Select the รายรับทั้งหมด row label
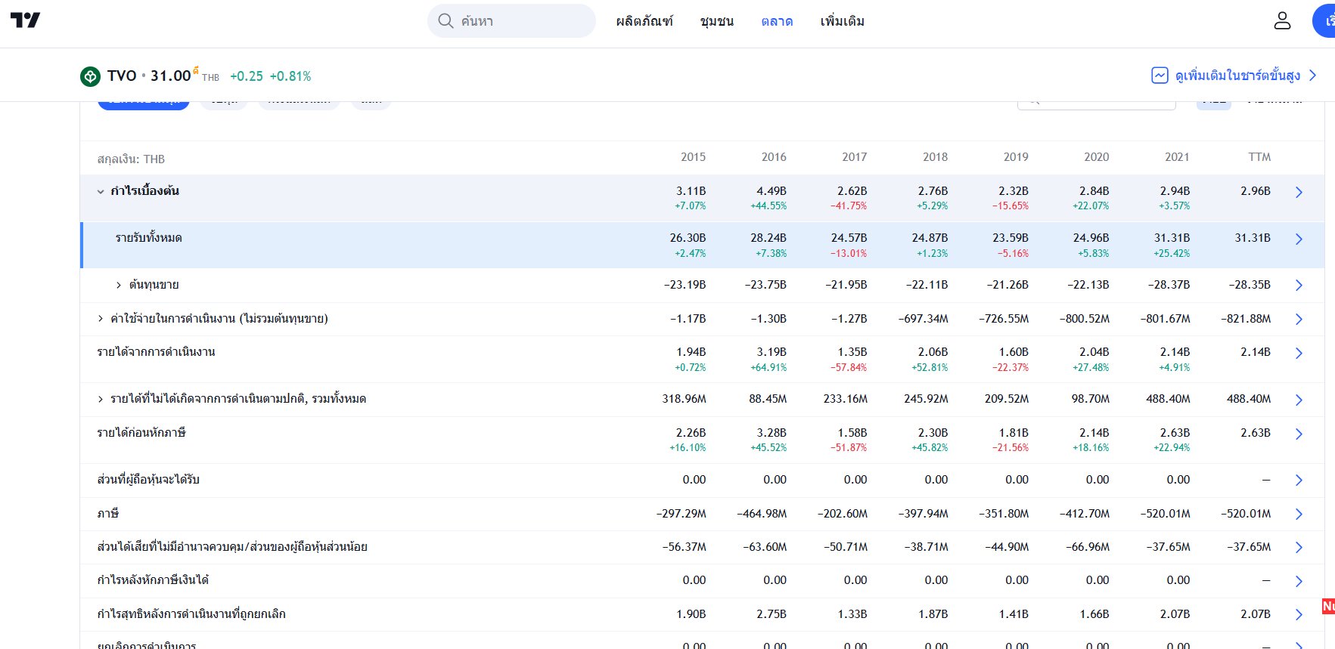This screenshot has width=1335, height=649. (x=148, y=238)
